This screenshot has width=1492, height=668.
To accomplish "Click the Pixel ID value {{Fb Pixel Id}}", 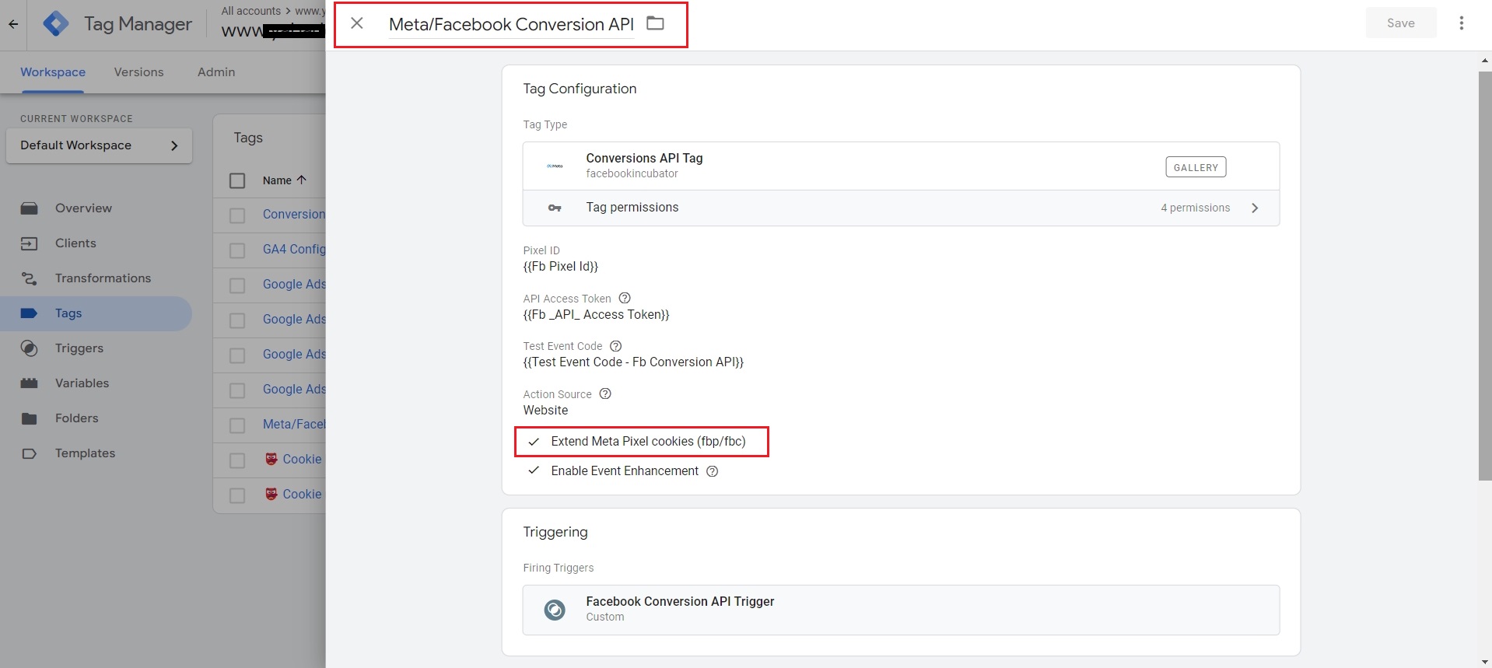I will (561, 267).
